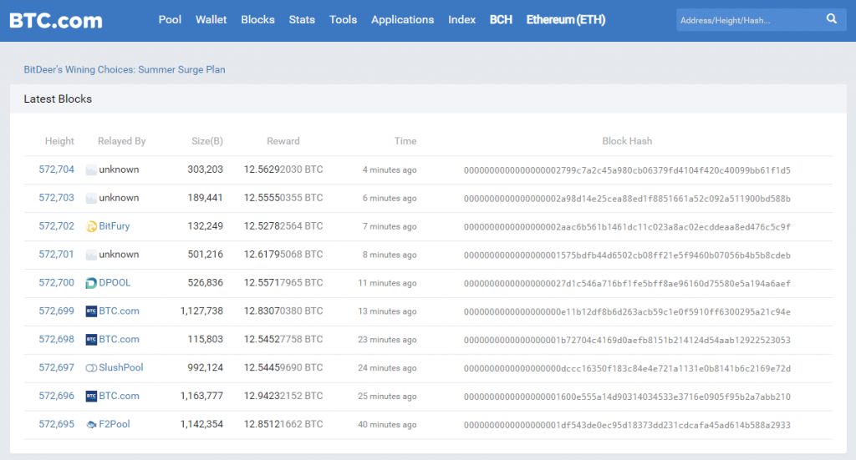Image resolution: width=856 pixels, height=460 pixels.
Task: Open block height 572,703
Action: pyautogui.click(x=56, y=198)
